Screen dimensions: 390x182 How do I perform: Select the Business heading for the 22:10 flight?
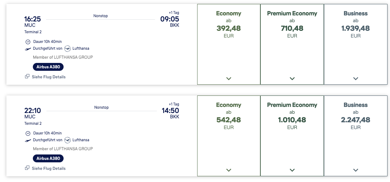pos(355,105)
